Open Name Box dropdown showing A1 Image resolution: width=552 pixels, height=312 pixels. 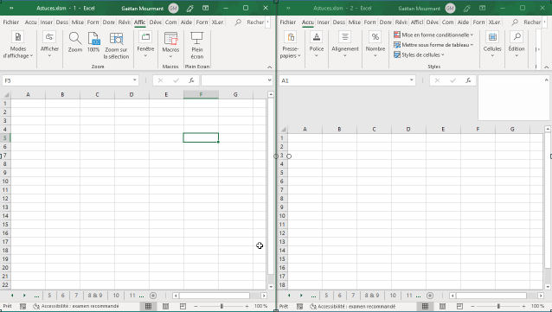coord(411,80)
